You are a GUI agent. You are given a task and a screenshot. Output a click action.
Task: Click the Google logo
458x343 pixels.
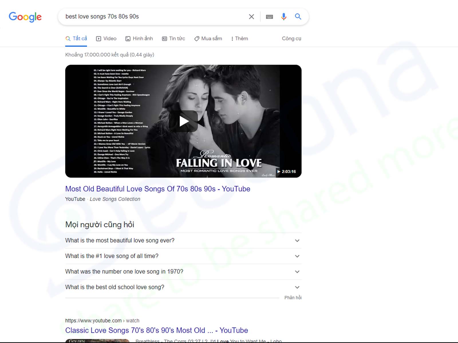(25, 17)
